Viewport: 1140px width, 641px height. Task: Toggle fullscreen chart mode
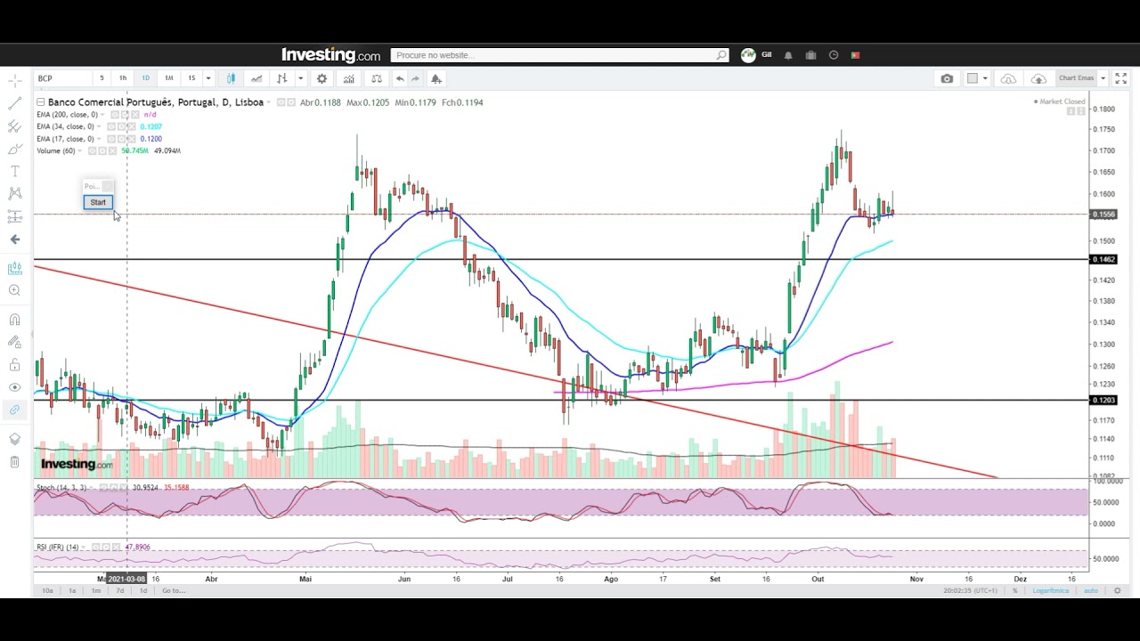1121,78
